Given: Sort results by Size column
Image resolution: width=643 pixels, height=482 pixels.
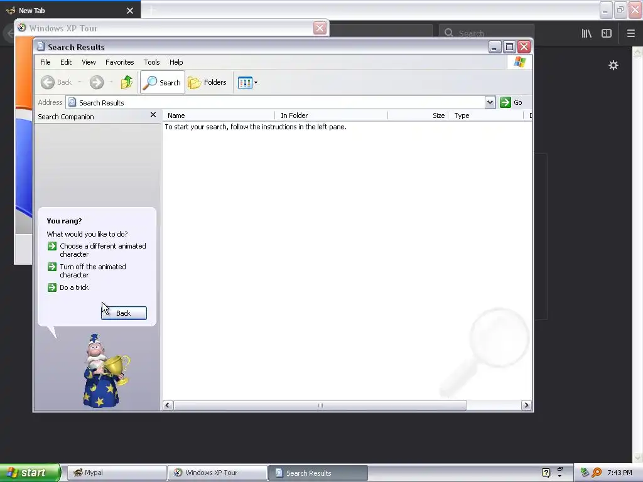Looking at the screenshot, I should pyautogui.click(x=418, y=115).
